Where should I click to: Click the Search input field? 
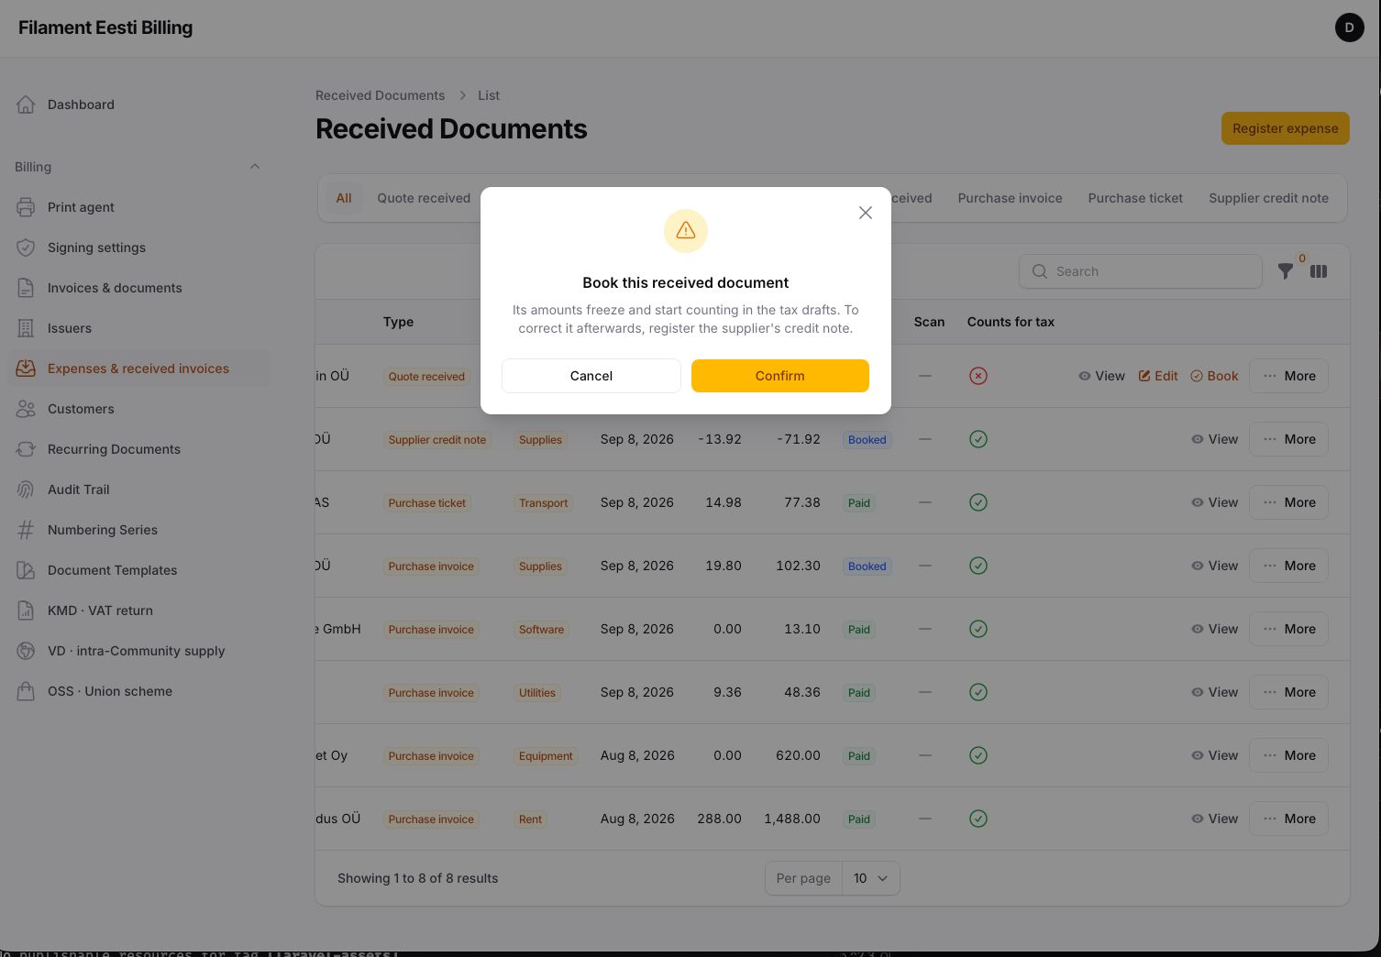click(1140, 271)
